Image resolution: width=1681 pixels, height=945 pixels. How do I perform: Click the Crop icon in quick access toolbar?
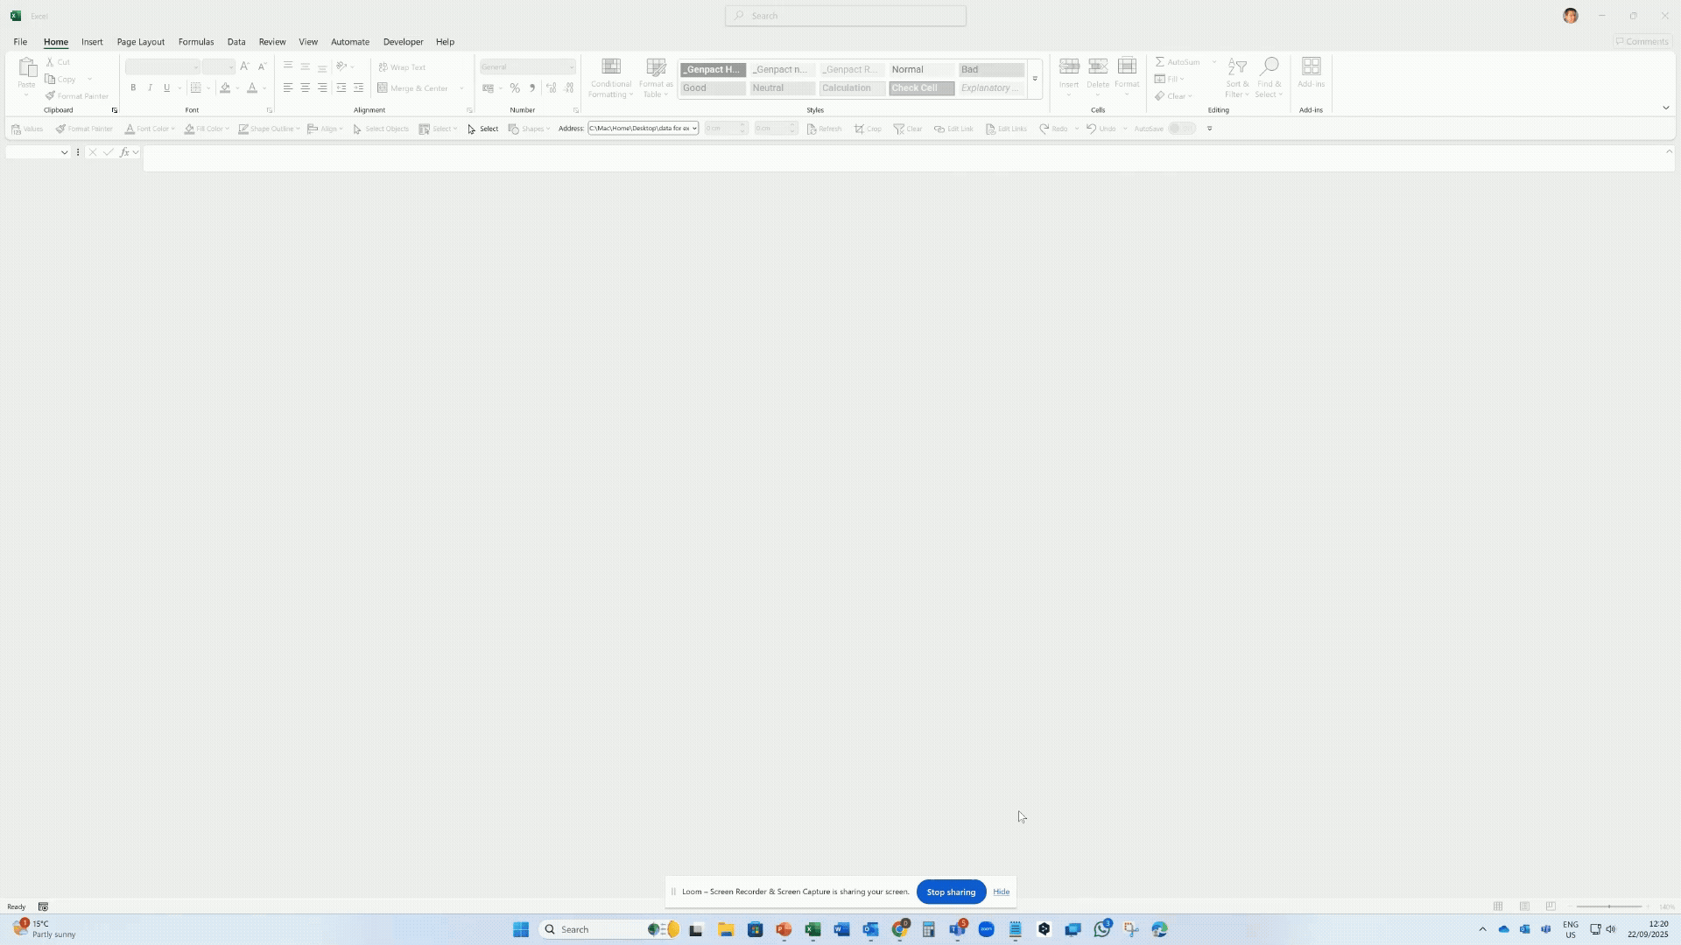click(x=862, y=129)
